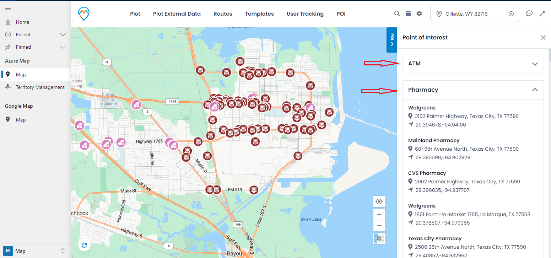Open the Map area switcher at bottom

click(x=36, y=251)
